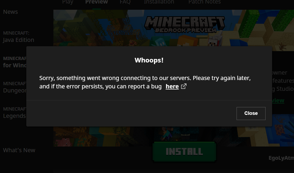Choose Minecraft Dungeons in the sidebar
Viewport: 294px width, 173px height.
point(15,87)
